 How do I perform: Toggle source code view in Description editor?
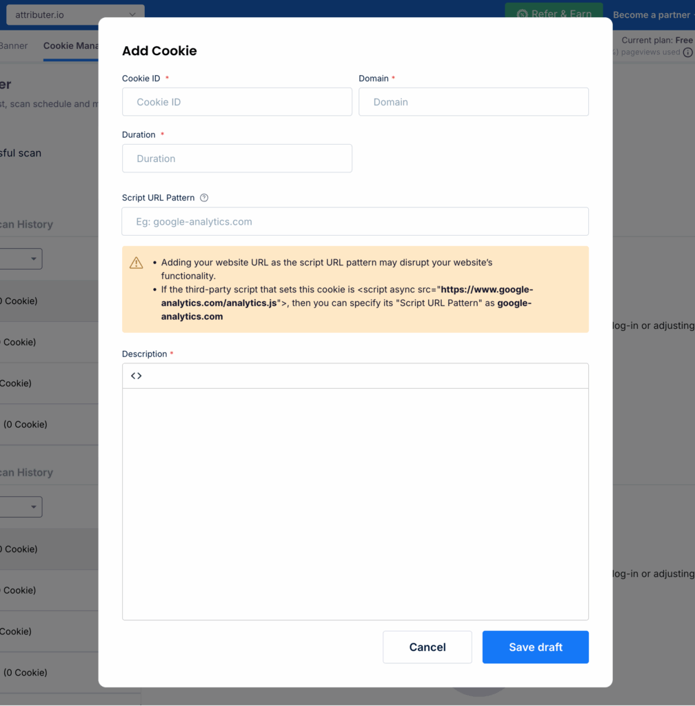(x=137, y=376)
